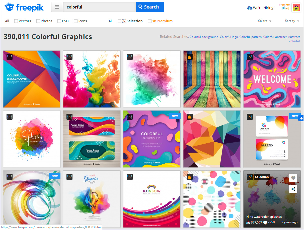The image size is (304, 230).
Task: Open the colorful wooden planks thumbnail
Action: (x=212, y=79)
